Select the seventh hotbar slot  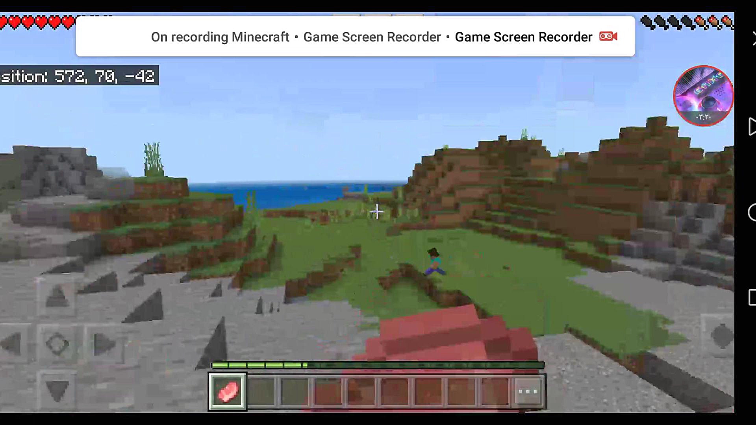tap(428, 392)
